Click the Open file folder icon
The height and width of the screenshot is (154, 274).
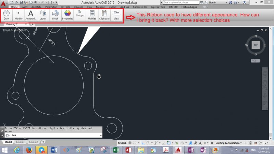(16, 2)
